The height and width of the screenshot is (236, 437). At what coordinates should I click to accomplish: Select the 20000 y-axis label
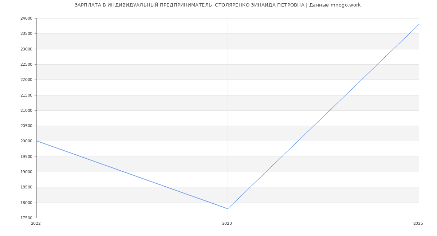coord(26,141)
